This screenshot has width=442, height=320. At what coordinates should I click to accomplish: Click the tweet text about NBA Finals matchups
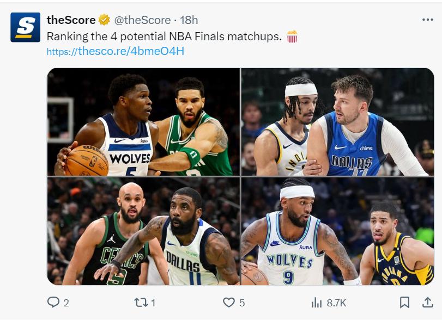(x=164, y=36)
